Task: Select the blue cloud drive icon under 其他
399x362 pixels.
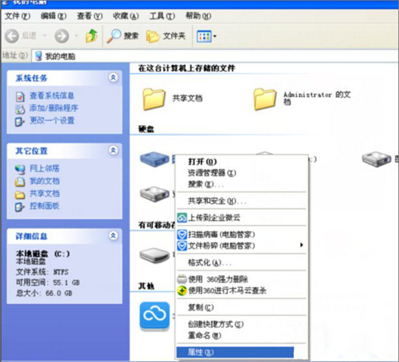Action: [x=154, y=316]
